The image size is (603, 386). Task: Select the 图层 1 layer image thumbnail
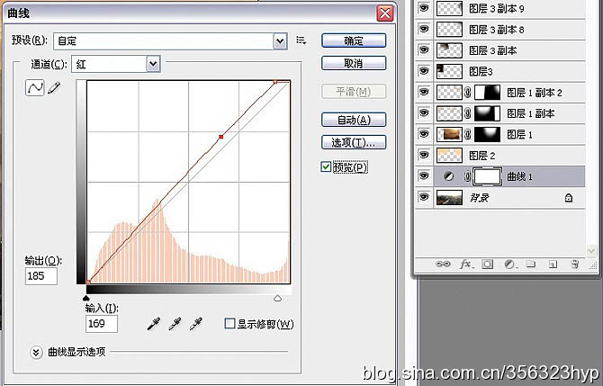(x=449, y=134)
